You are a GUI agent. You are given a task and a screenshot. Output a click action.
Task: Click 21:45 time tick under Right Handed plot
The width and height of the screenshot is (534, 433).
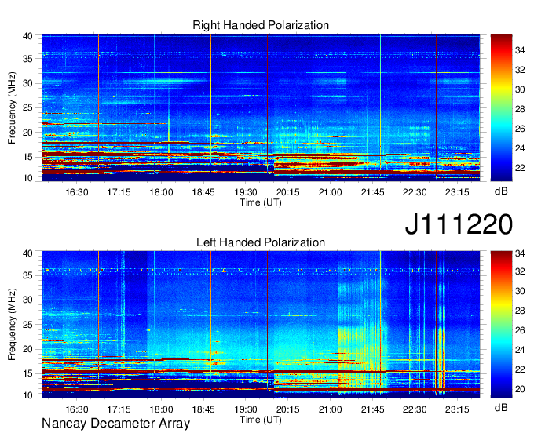pos(372,192)
